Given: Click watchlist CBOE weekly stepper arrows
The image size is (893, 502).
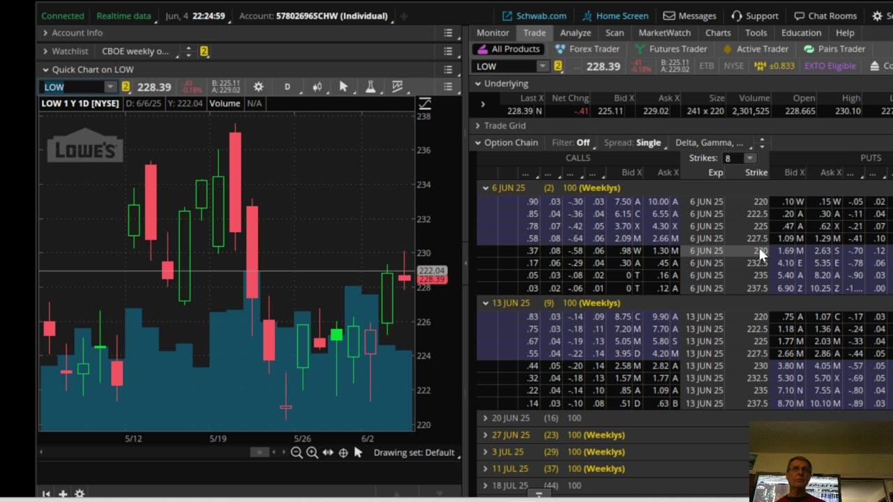Looking at the screenshot, I should click(188, 51).
